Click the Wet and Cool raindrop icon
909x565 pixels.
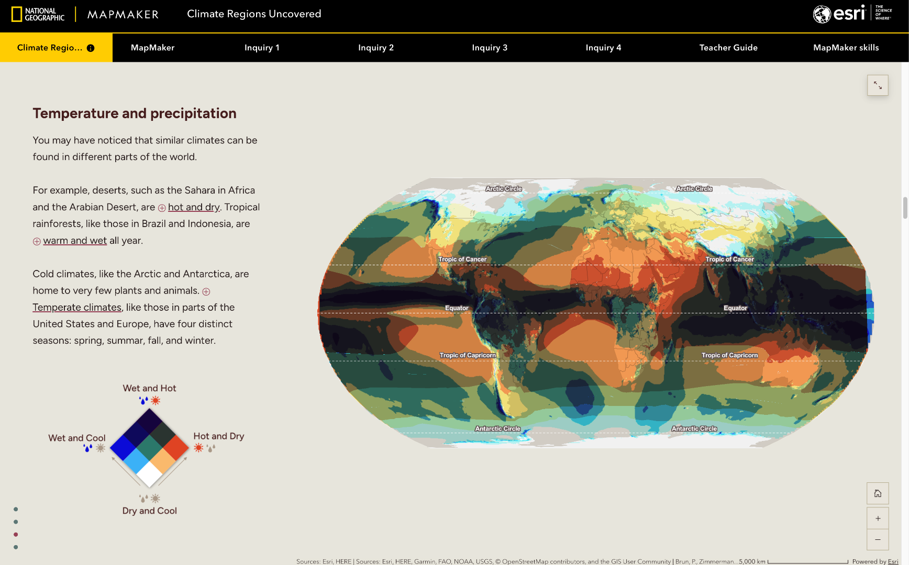(x=87, y=448)
